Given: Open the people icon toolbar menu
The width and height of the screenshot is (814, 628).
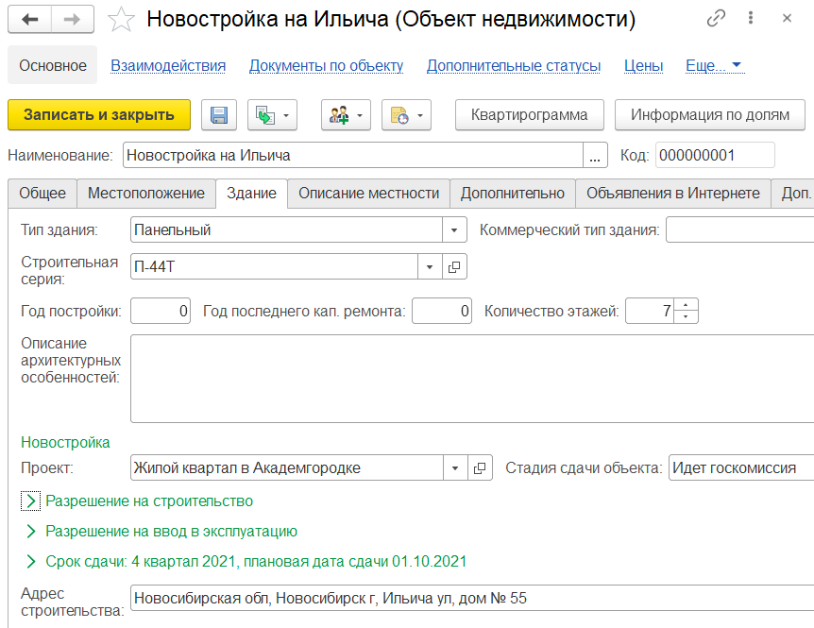Looking at the screenshot, I should coord(346,115).
